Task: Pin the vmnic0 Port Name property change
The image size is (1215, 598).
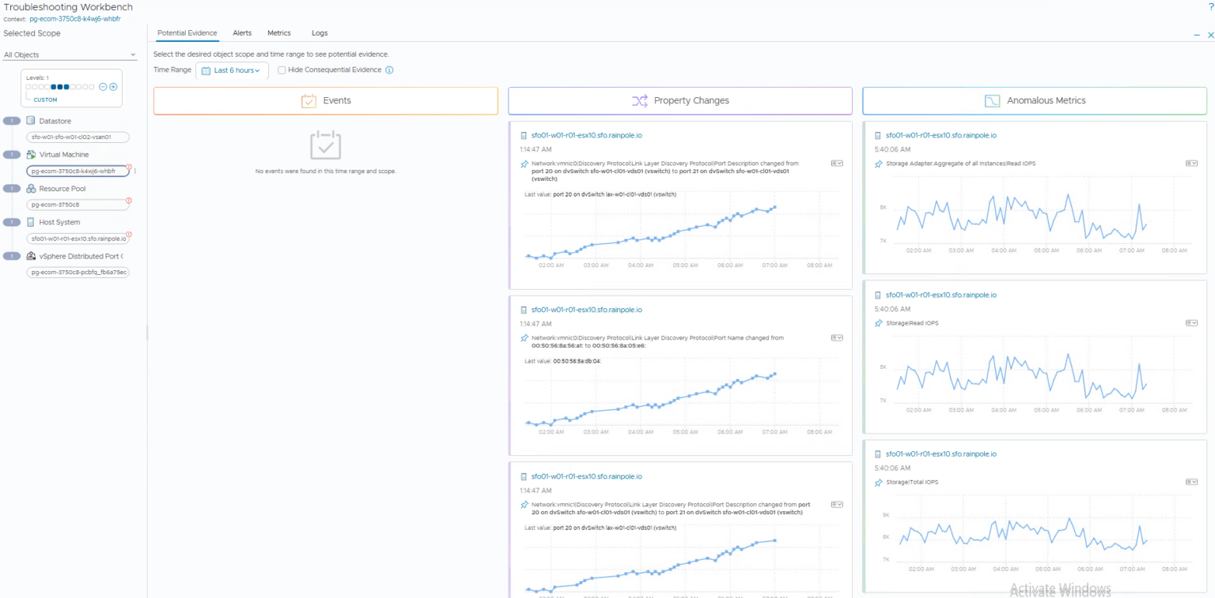Action: pyautogui.click(x=524, y=338)
